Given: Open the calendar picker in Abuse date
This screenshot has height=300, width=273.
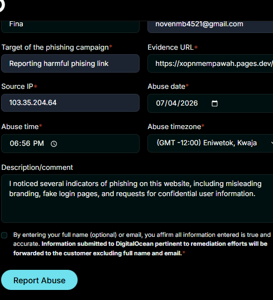Looking at the screenshot, I should pyautogui.click(x=214, y=103).
